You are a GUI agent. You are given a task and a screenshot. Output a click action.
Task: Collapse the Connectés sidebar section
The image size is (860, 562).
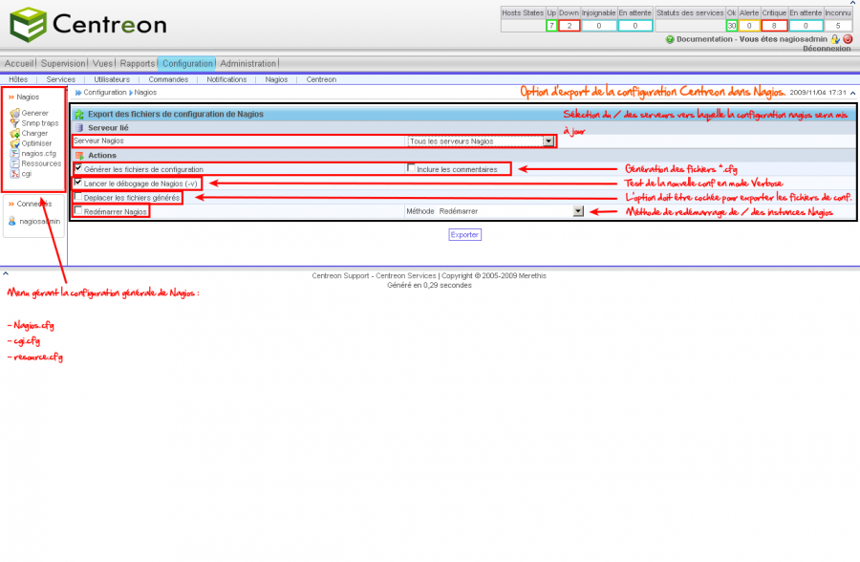11,205
